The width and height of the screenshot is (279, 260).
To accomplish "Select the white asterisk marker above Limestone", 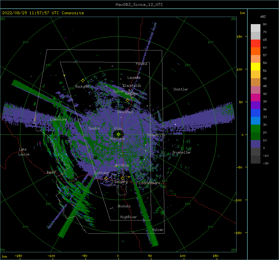I will tap(59, 117).
